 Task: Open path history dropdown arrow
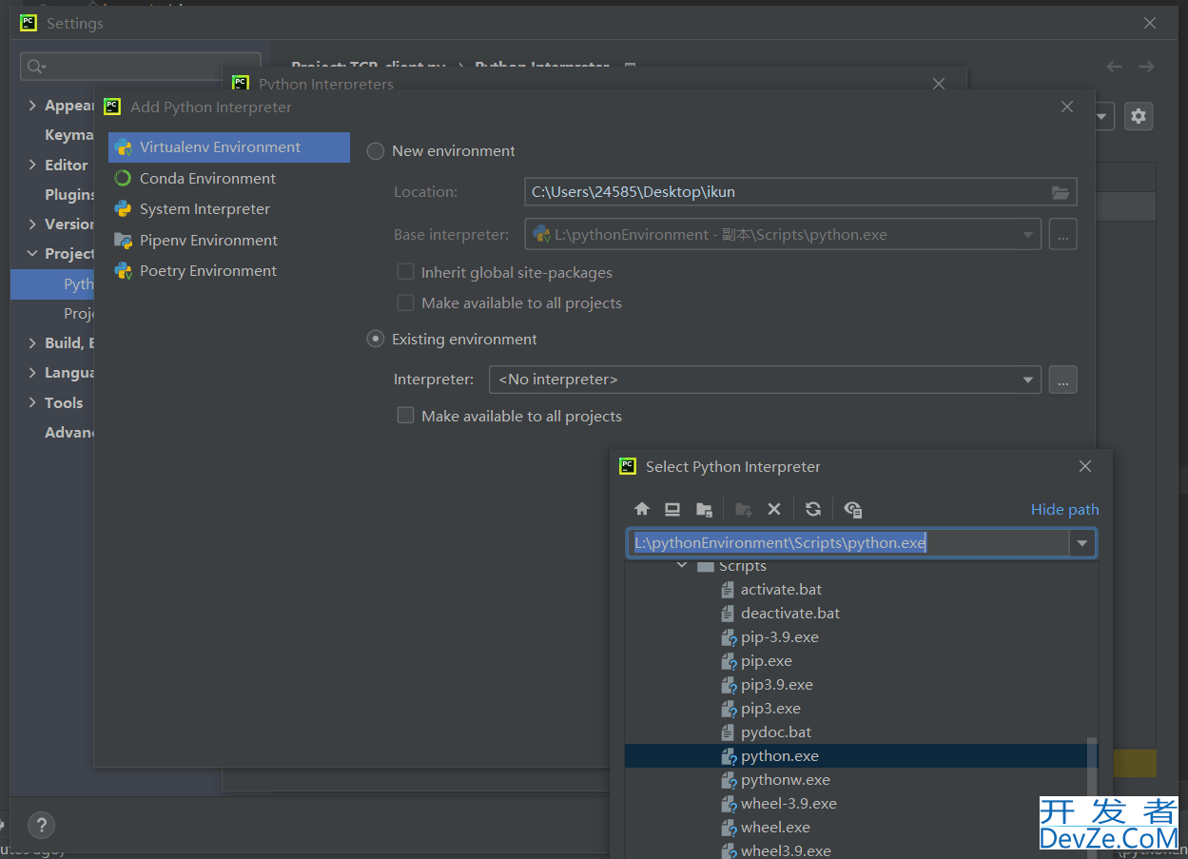pos(1082,543)
